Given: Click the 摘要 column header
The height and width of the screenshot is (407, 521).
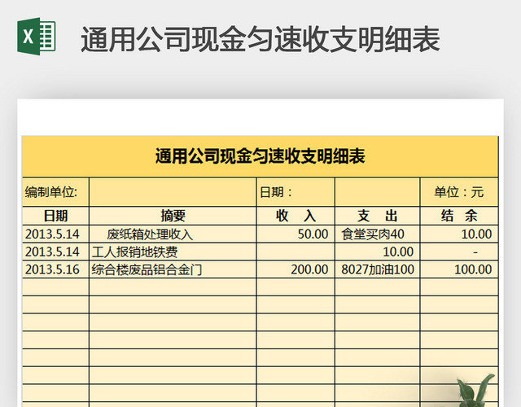Looking at the screenshot, I should pos(173,216).
